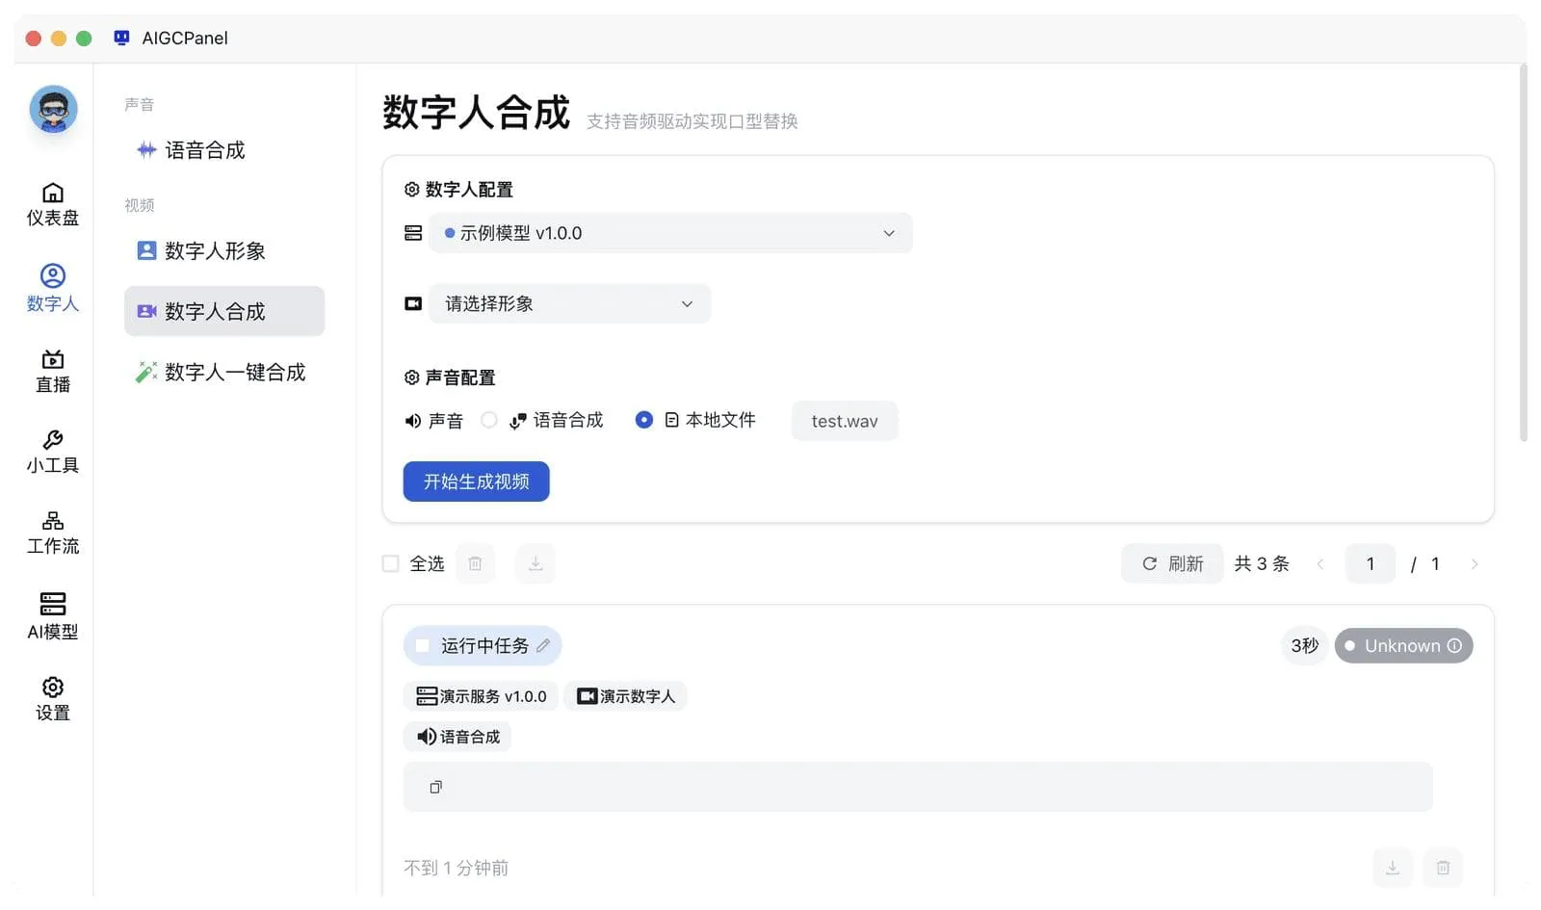Select 数字人形象 menu item
Image resolution: width=1541 pixels, height=910 pixels.
pyautogui.click(x=223, y=251)
